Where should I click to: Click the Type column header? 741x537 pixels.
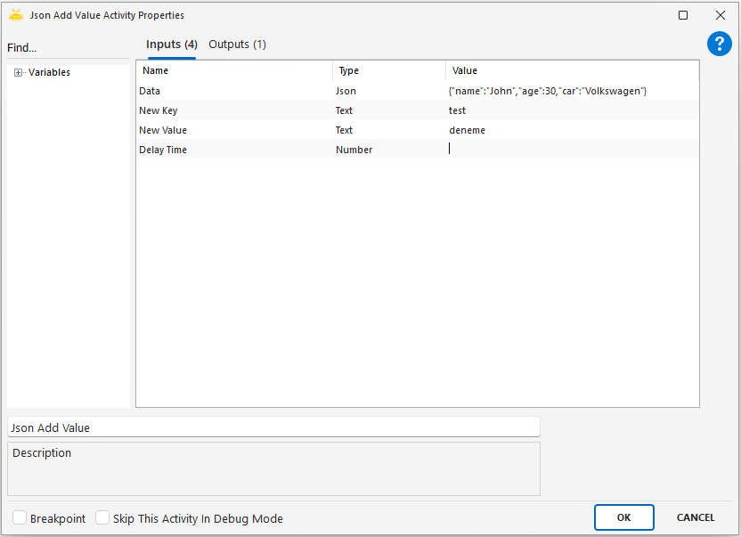tap(389, 70)
